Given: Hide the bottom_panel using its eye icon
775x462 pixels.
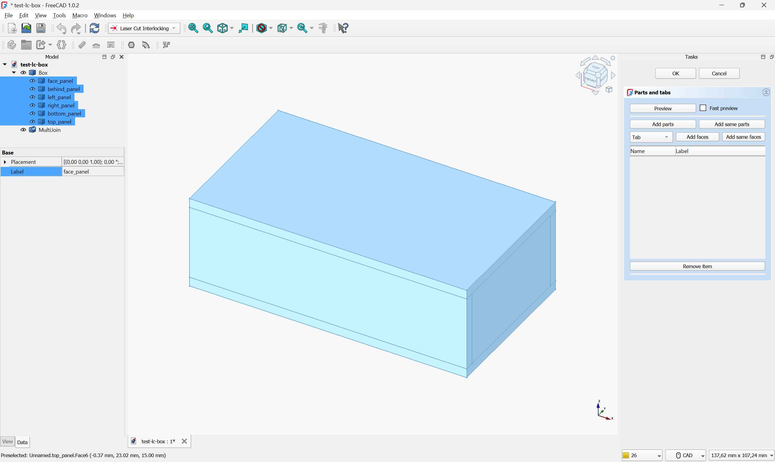Looking at the screenshot, I should (32, 113).
